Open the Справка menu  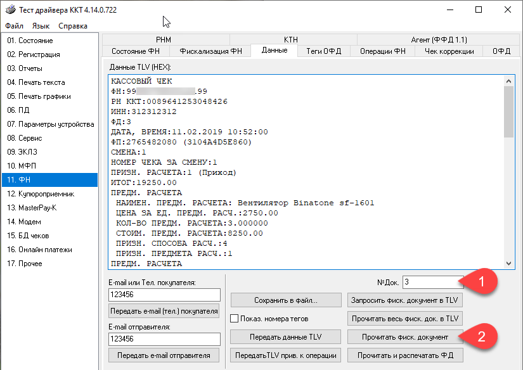click(73, 26)
